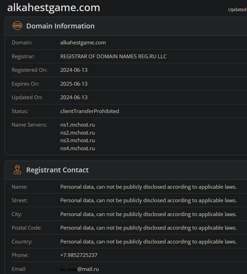Click the alkahestgame.com value in Domain row
This screenshot has width=247, height=274.
[83, 43]
